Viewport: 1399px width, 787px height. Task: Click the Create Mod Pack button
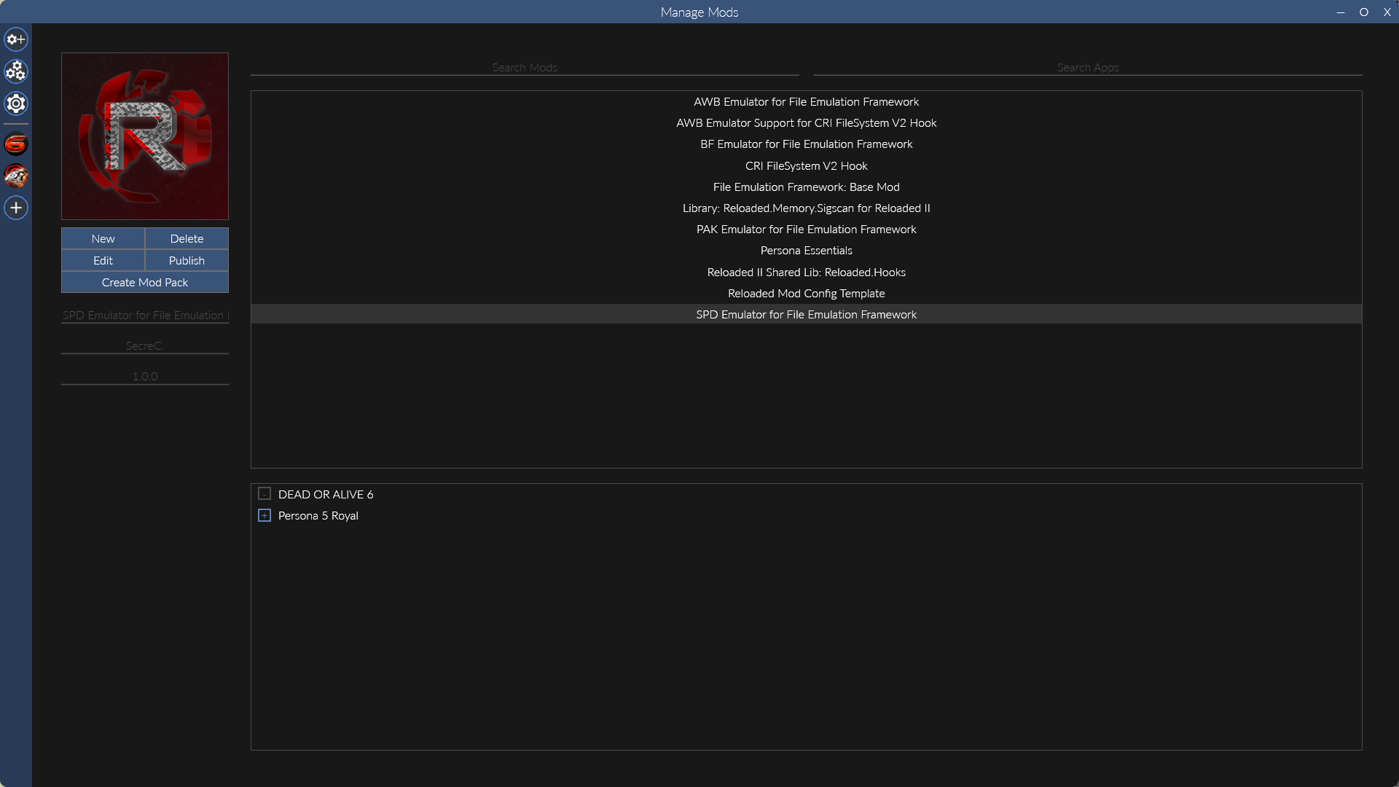(x=145, y=282)
